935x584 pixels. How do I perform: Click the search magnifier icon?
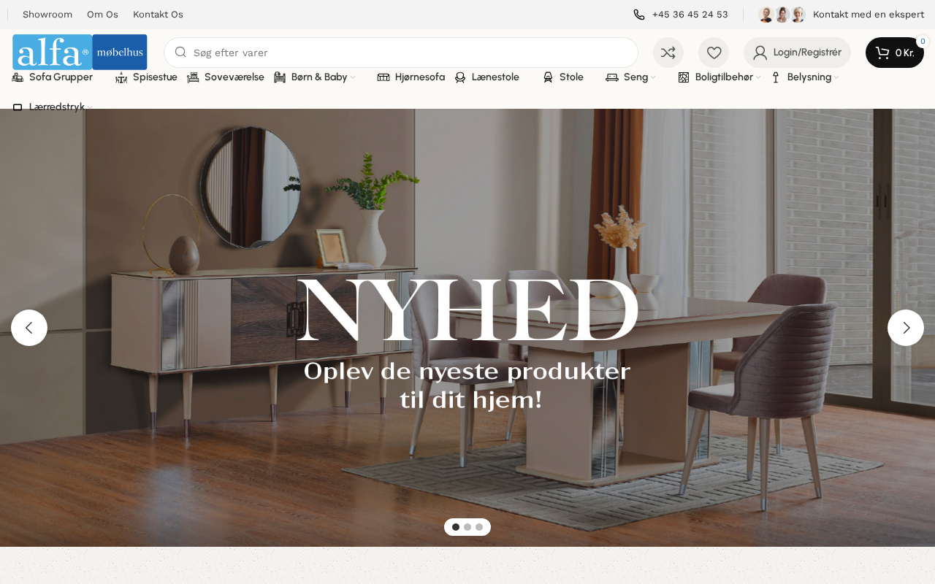[x=180, y=52]
